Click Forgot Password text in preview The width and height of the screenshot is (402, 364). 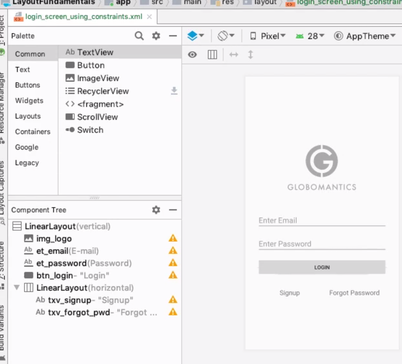[x=354, y=293]
